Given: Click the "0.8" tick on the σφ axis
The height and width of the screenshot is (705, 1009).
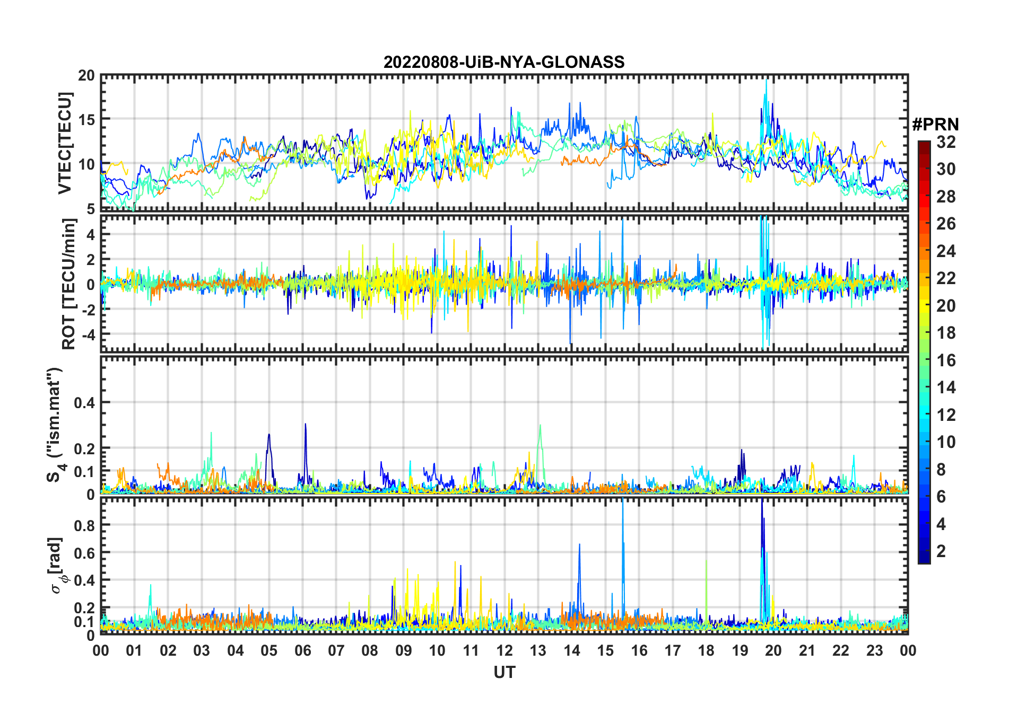Looking at the screenshot, I should click(x=85, y=525).
